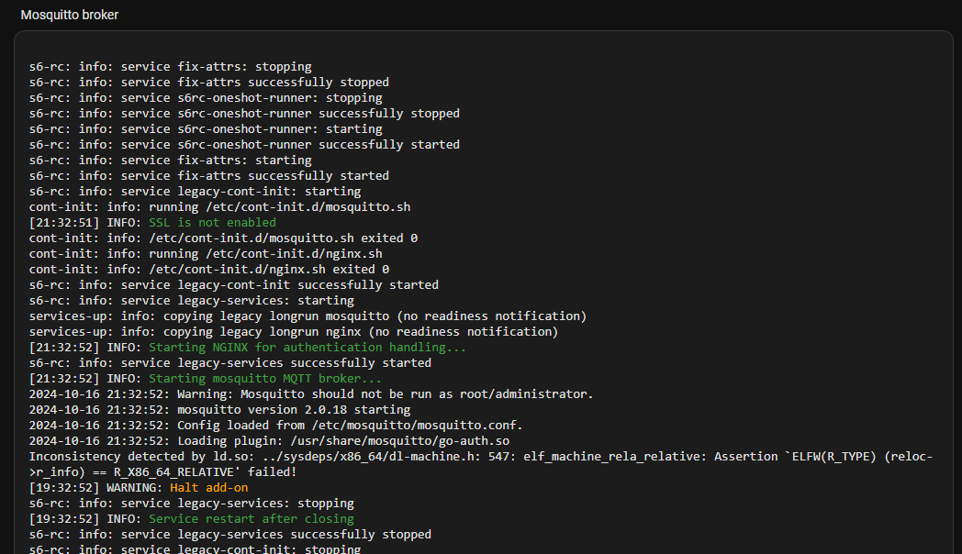Select the "service fix-attrs: stopping" log line
The height and width of the screenshot is (554, 962).
click(x=170, y=67)
